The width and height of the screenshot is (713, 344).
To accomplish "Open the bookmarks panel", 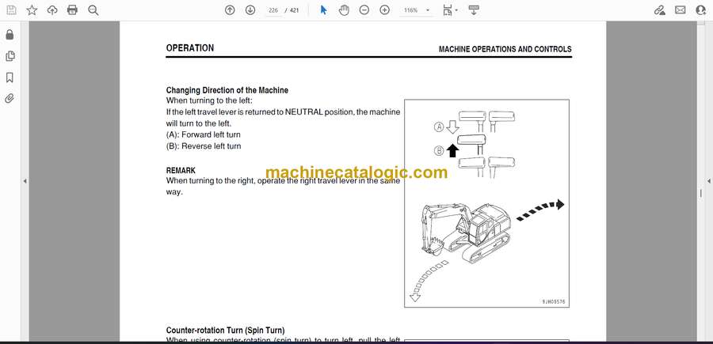I will 10,77.
